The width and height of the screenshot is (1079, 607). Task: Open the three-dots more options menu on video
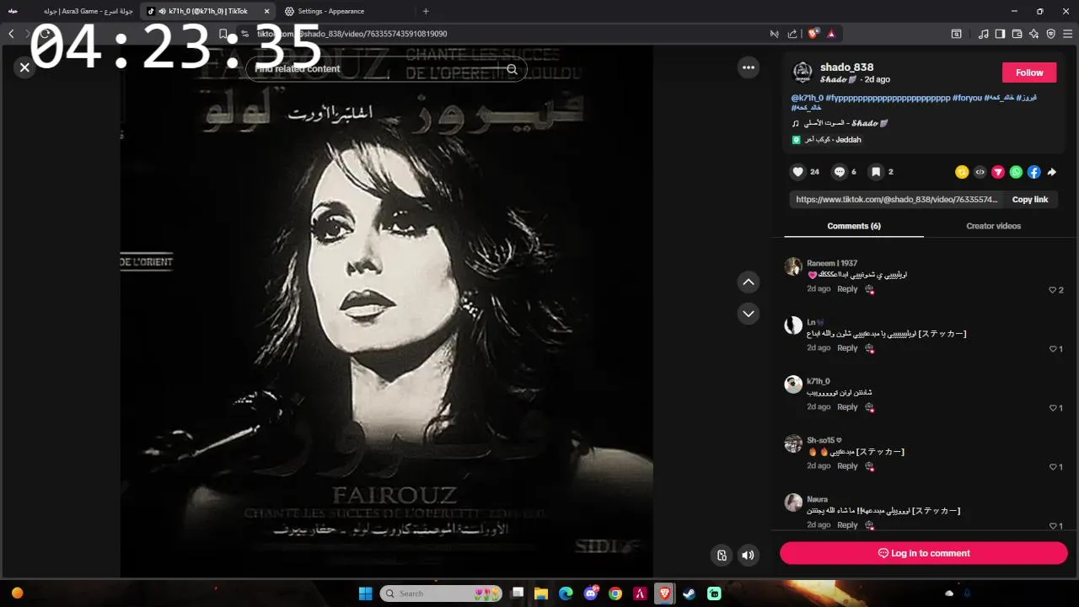(749, 67)
